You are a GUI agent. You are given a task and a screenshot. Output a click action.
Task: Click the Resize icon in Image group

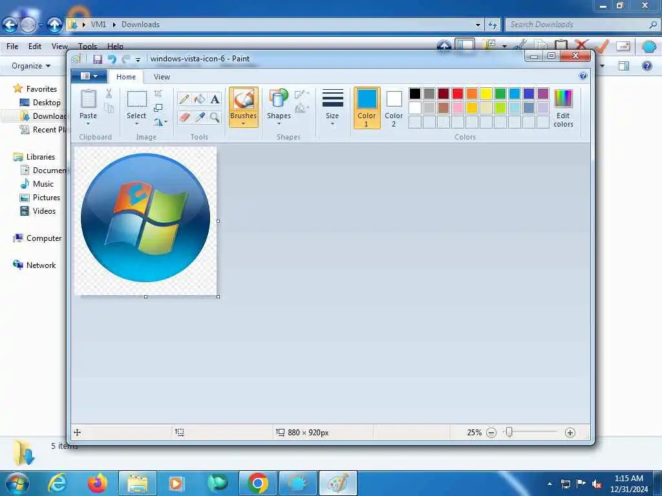point(158,108)
